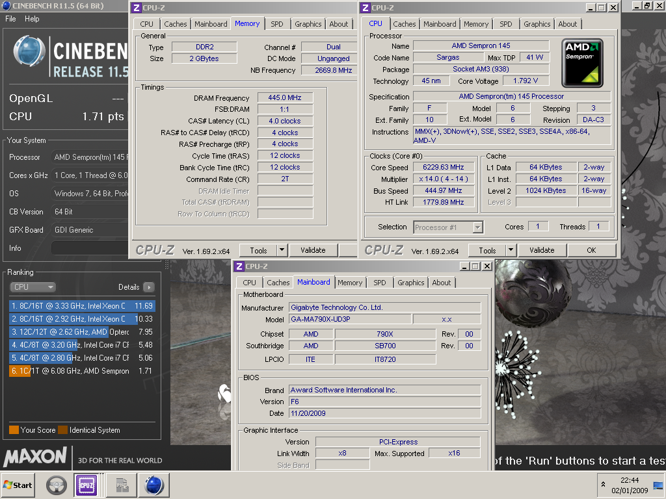This screenshot has height=499, width=666.
Task: Click the ranking Details arrow button
Action: (149, 287)
